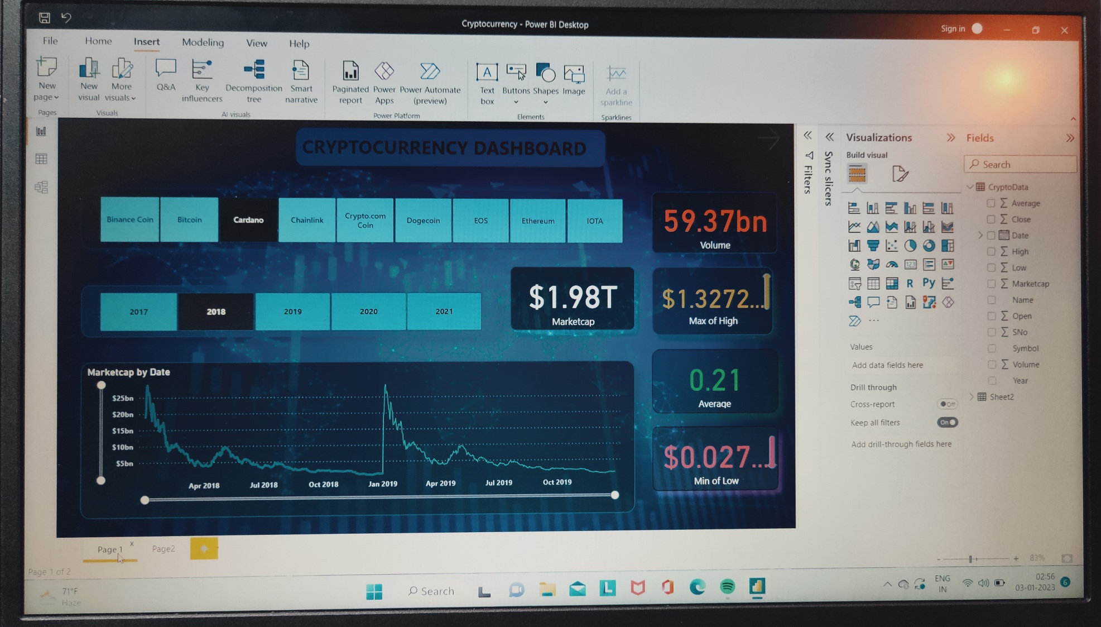
Task: Insert a Python visual
Action: pyautogui.click(x=929, y=283)
